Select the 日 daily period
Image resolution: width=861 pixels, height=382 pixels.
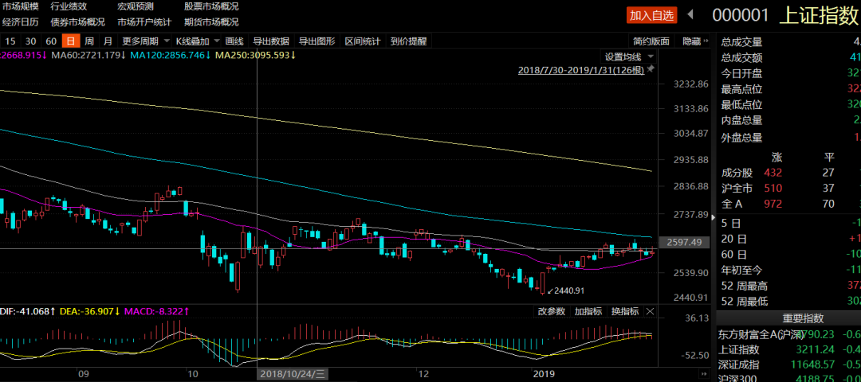70,41
